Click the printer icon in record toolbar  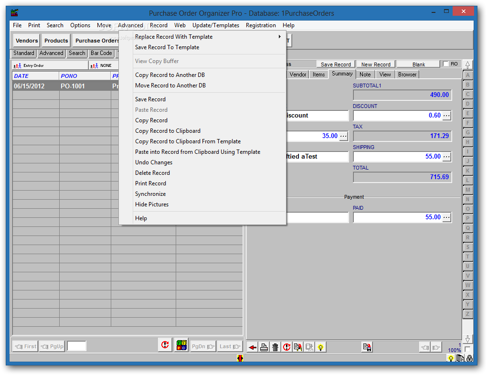(264, 347)
